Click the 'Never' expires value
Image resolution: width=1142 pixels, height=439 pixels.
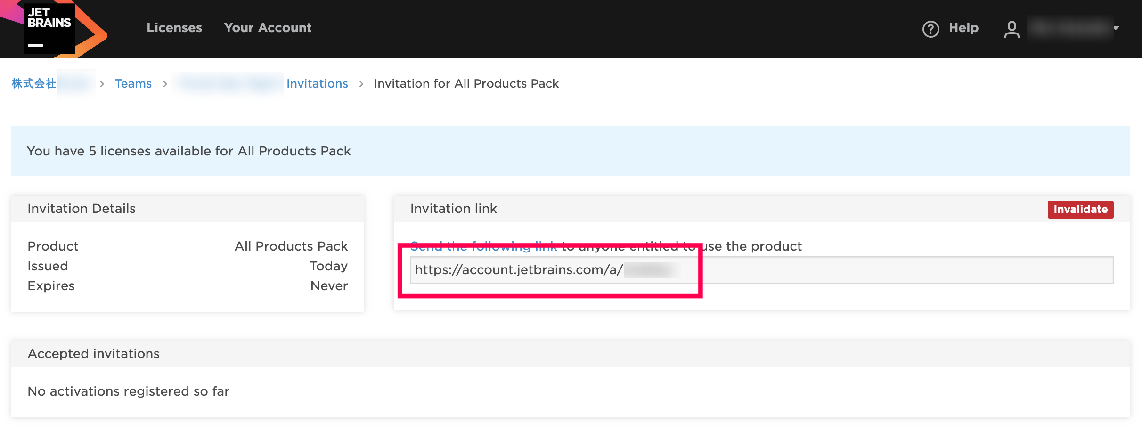[x=329, y=286]
